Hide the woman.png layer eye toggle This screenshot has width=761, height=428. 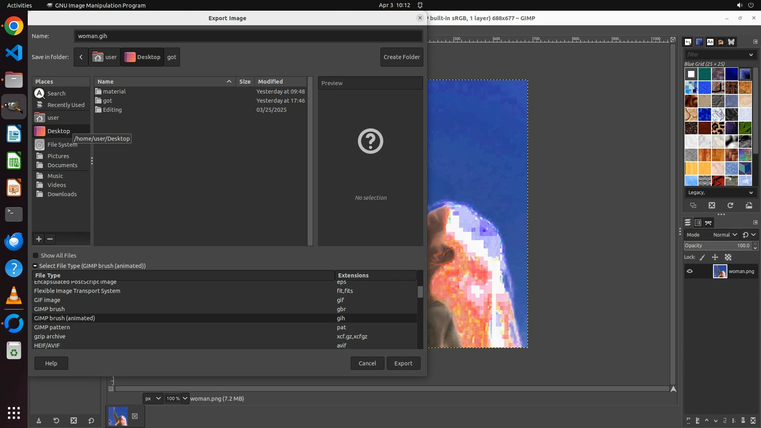coord(690,271)
